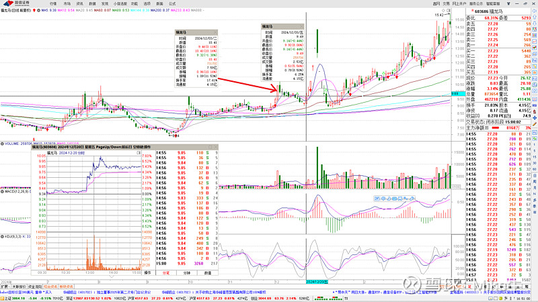Click the up arrow icon in right sidebar

535,17
